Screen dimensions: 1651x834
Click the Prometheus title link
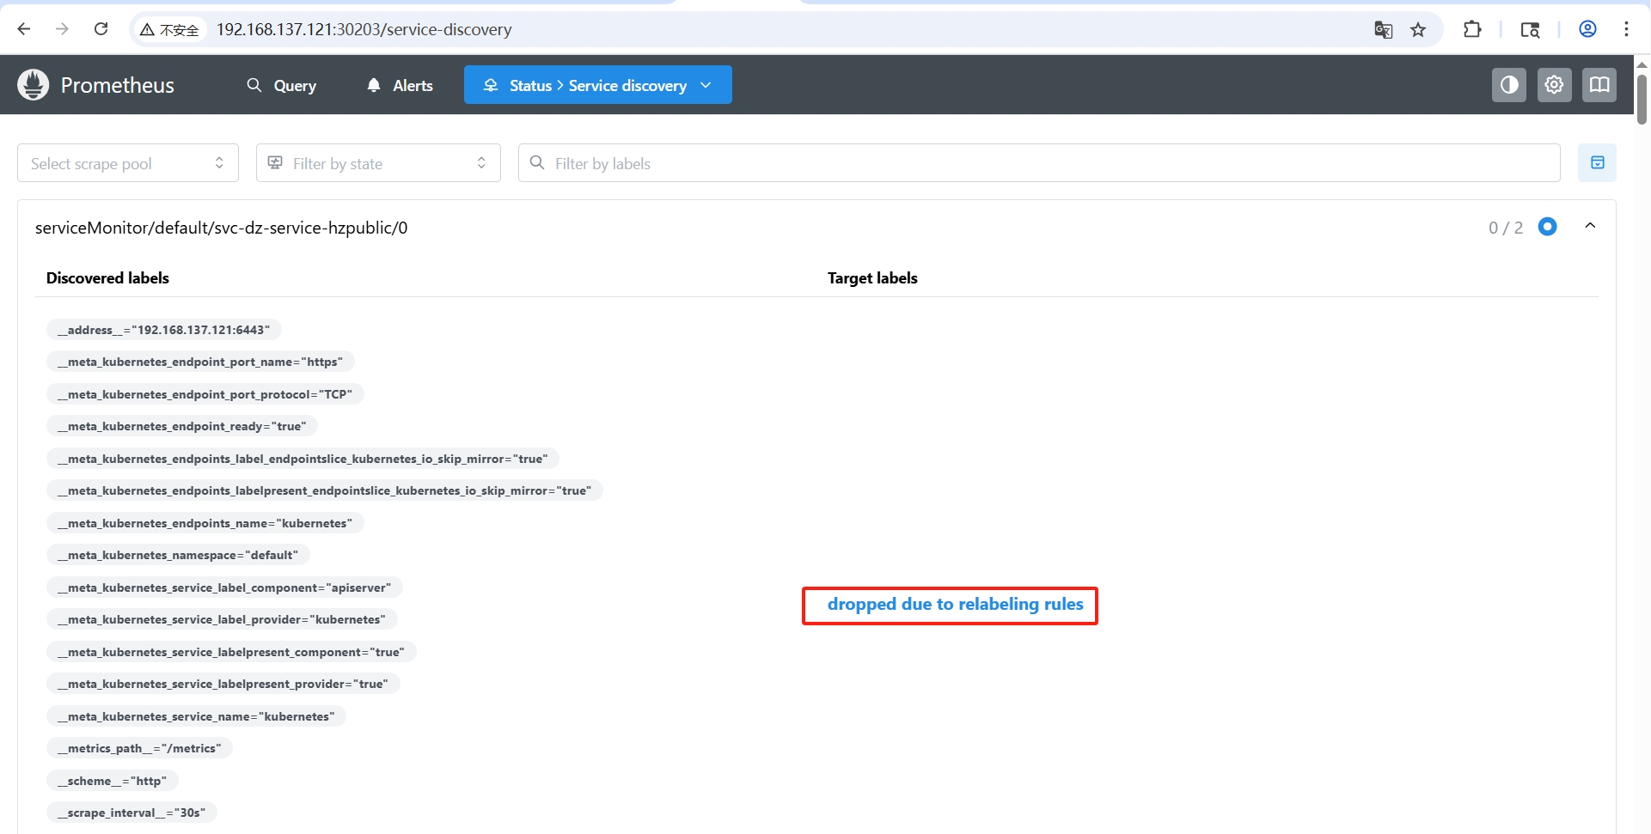pyautogui.click(x=117, y=85)
